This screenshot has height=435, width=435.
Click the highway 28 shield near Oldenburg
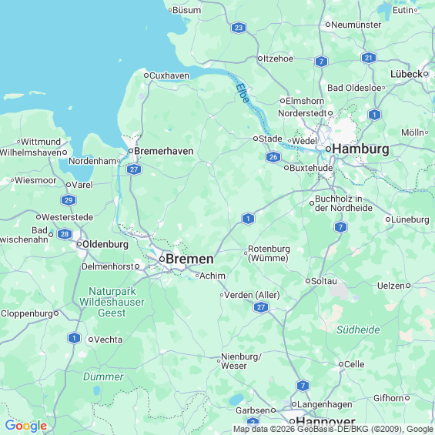click(x=65, y=234)
